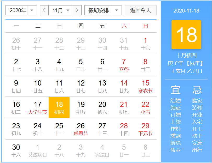
Task: Pick November 17 大学生节
Action: pos(38,107)
